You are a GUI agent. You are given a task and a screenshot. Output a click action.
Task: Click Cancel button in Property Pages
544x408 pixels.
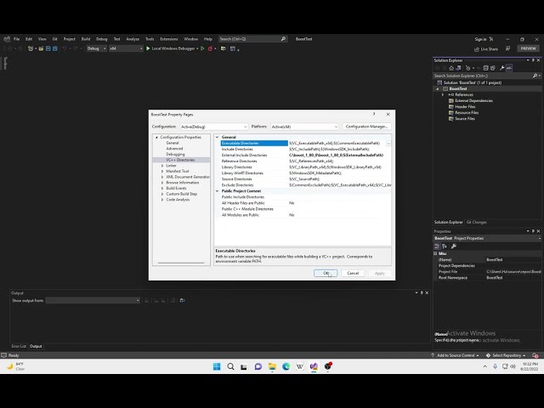[x=353, y=274]
